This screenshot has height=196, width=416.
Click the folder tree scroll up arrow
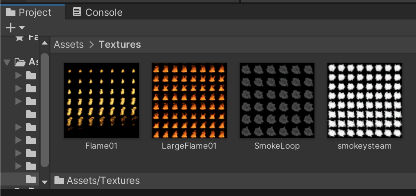pyautogui.click(x=45, y=43)
